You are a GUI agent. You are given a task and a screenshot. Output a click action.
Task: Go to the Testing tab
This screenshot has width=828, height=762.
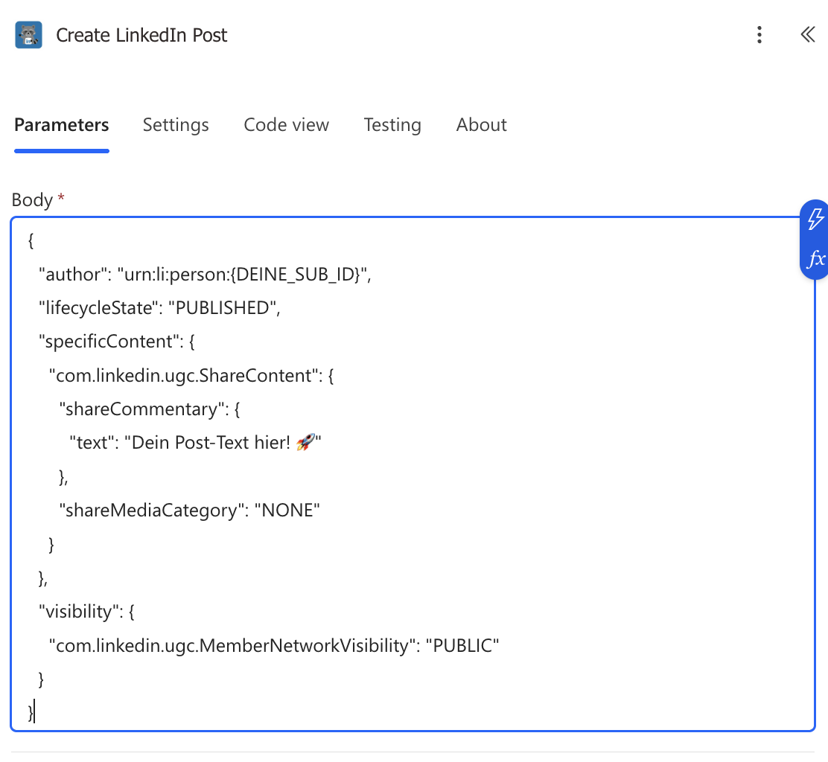click(392, 125)
